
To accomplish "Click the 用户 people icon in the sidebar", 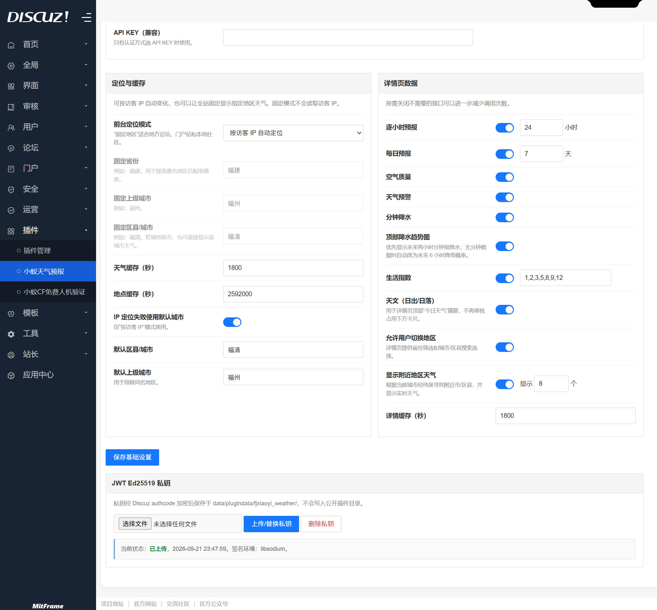I will [11, 127].
